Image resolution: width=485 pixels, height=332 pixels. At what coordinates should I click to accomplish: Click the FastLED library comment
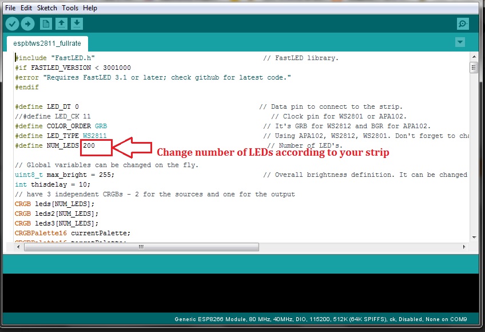coord(301,58)
